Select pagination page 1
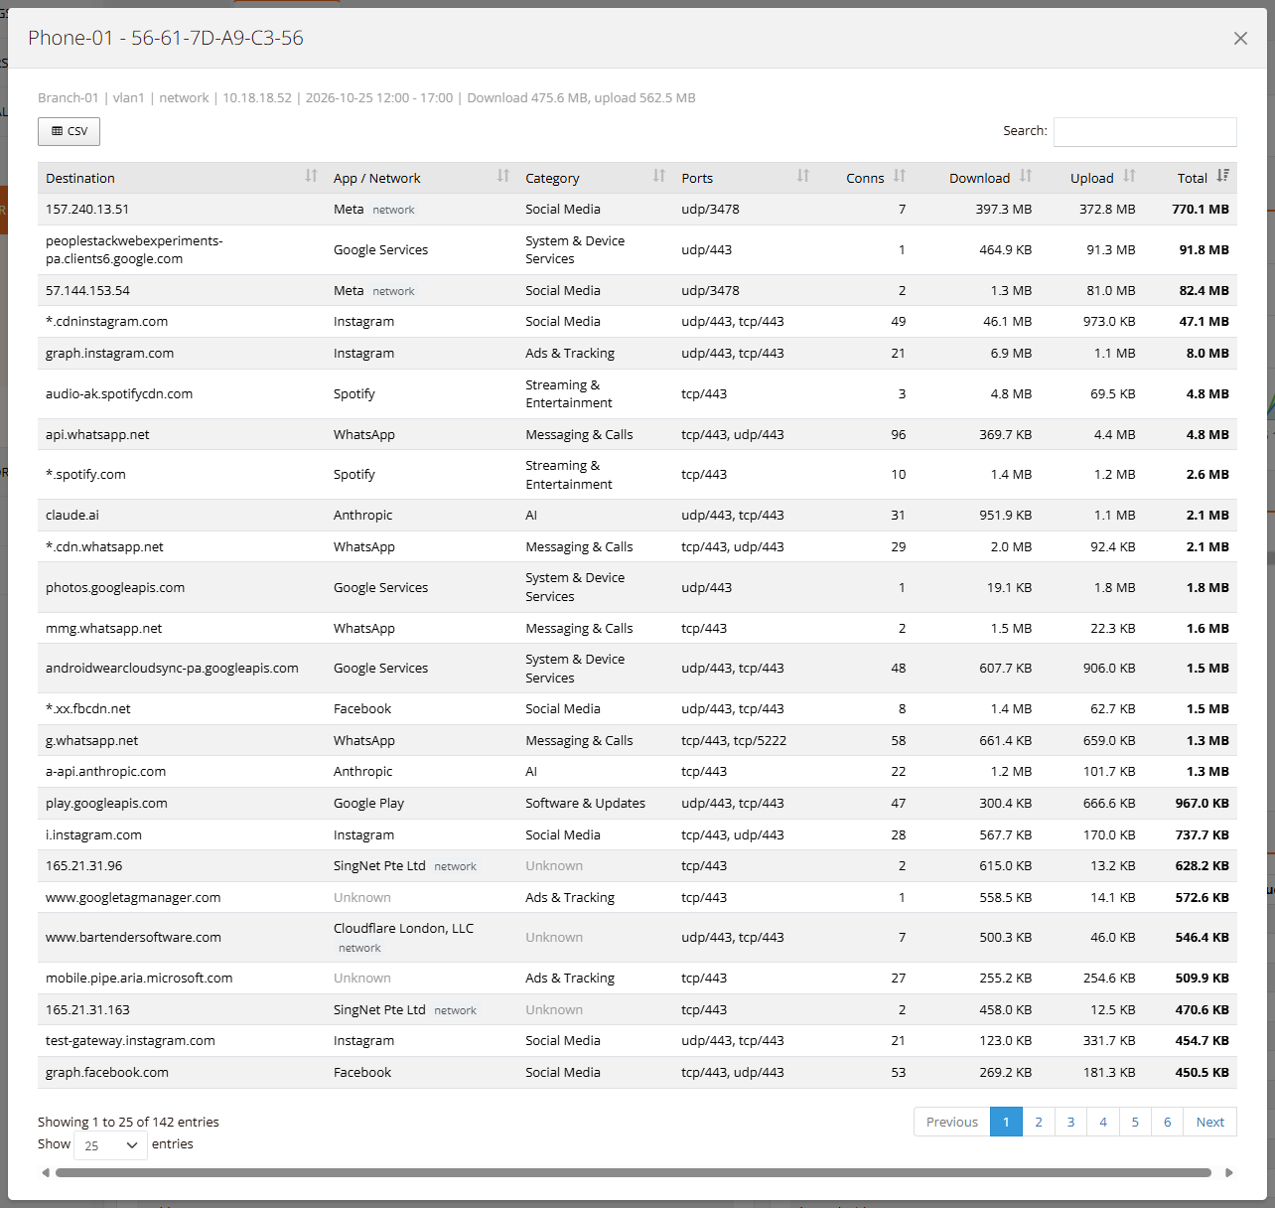Screen dimensions: 1275x1208 point(1006,1122)
